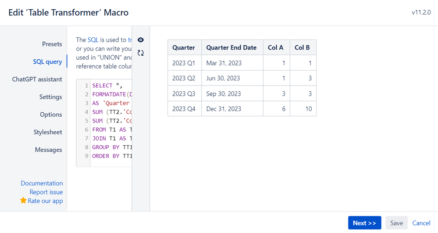Open the Documentation link

pos(42,183)
